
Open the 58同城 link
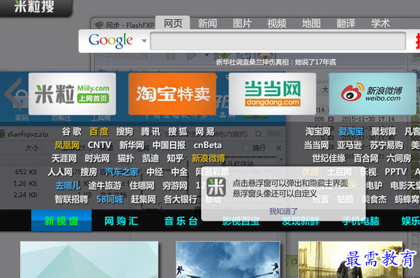click(x=110, y=199)
